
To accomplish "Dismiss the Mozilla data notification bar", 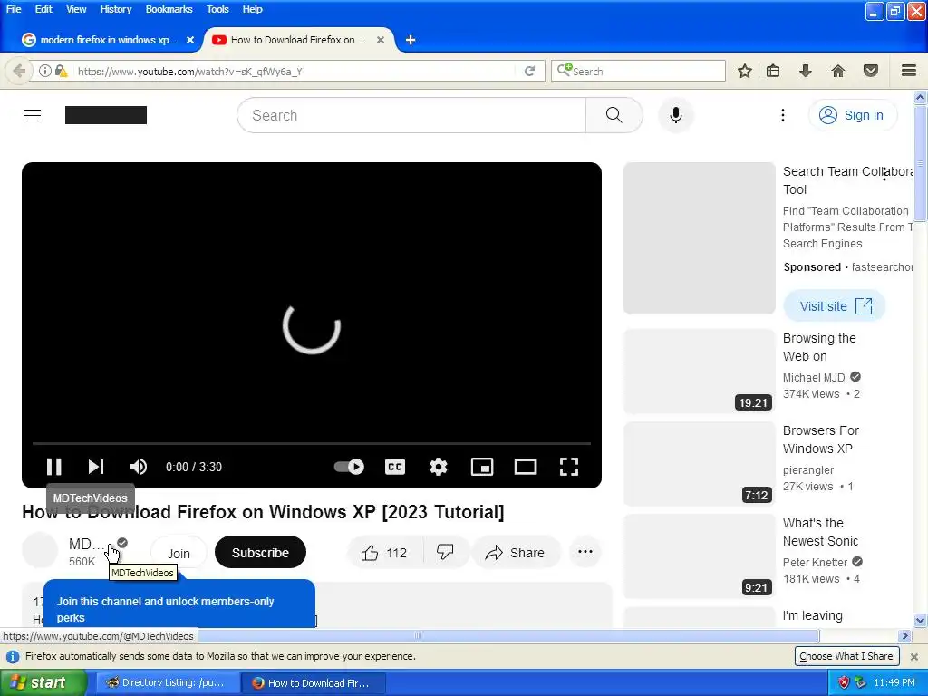I will [913, 656].
